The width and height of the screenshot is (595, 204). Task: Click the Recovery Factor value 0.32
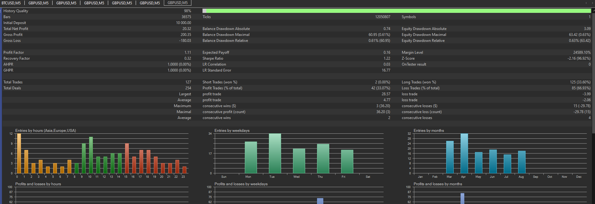(188, 58)
